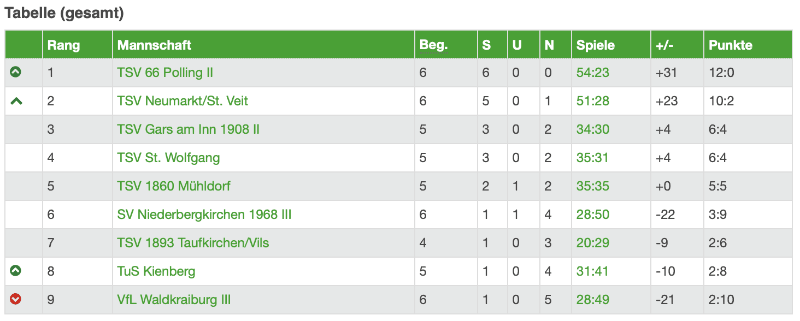Click the Mannschaft column header
Image resolution: width=800 pixels, height=321 pixels.
tap(154, 45)
